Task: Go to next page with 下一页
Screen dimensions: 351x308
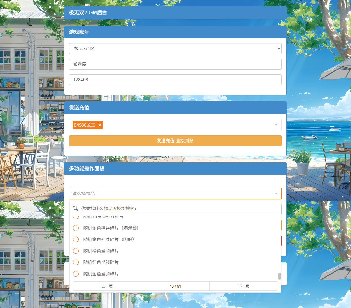Action: click(x=243, y=286)
